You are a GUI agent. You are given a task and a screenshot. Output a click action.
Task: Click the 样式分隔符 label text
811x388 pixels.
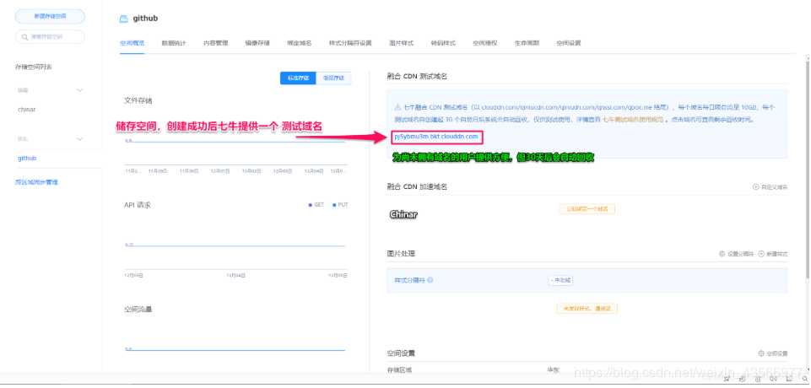pos(409,280)
